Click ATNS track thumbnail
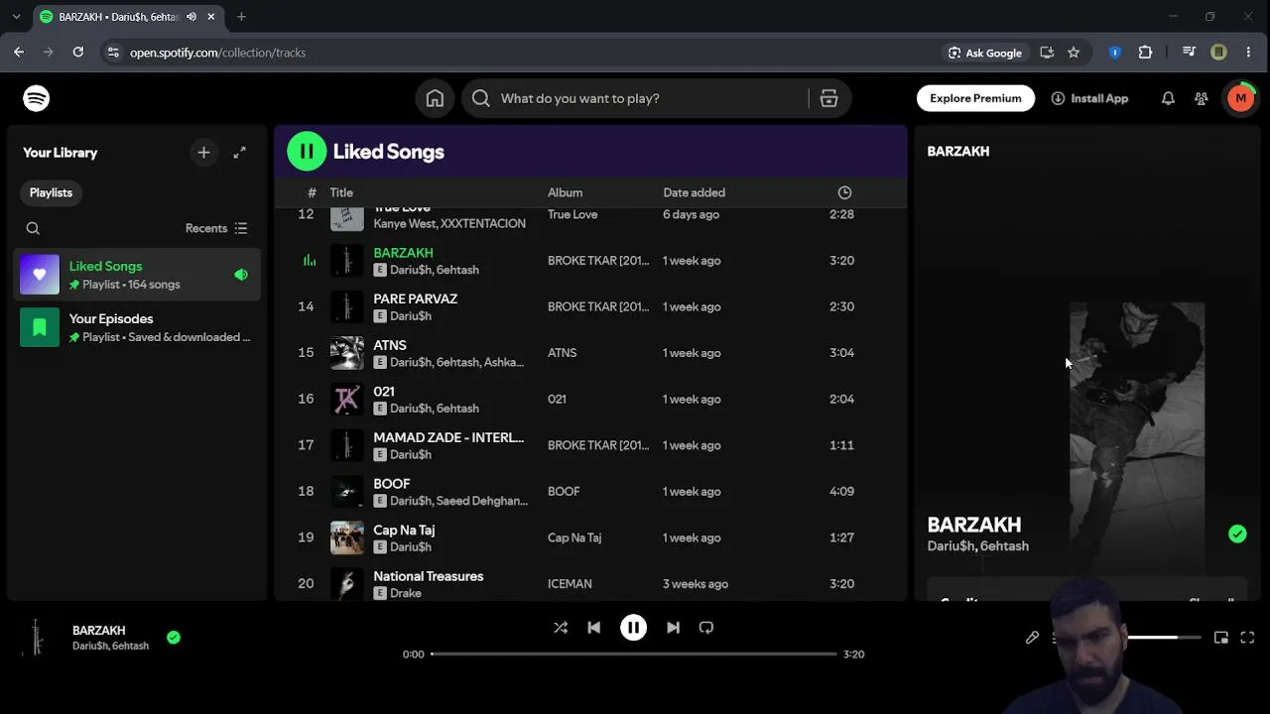The height and width of the screenshot is (714, 1270). [347, 353]
